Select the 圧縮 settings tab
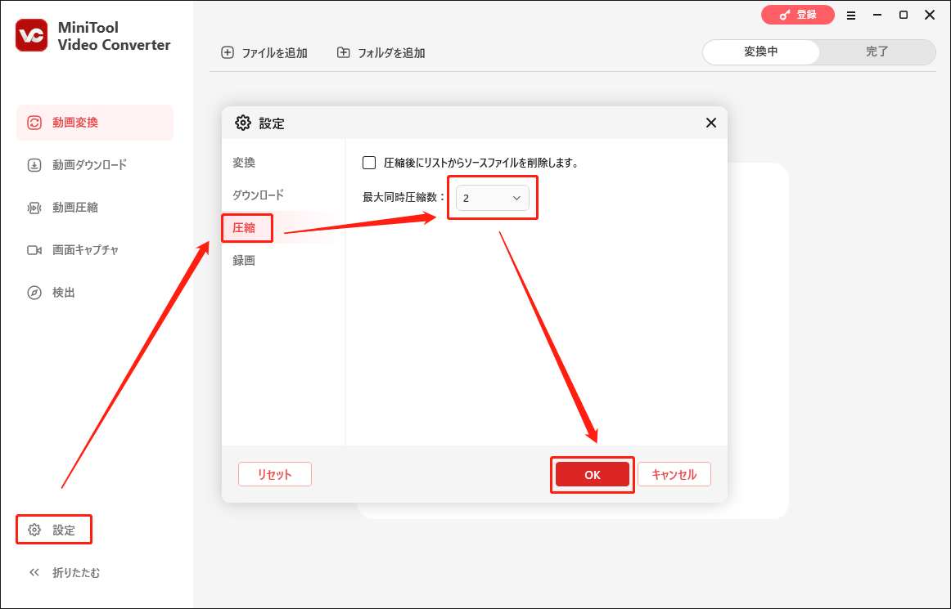This screenshot has height=609, width=951. pyautogui.click(x=244, y=228)
